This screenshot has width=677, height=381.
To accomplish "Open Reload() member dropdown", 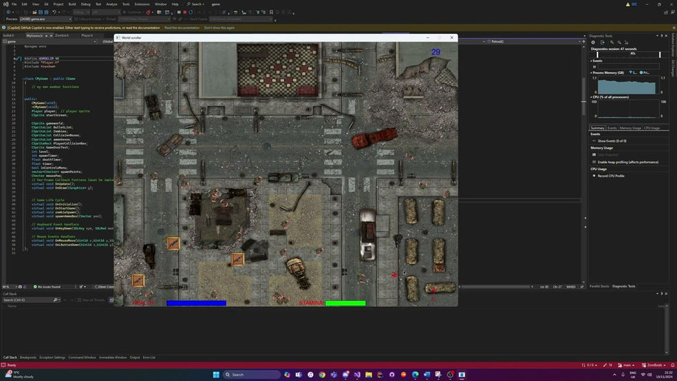I will (x=534, y=41).
